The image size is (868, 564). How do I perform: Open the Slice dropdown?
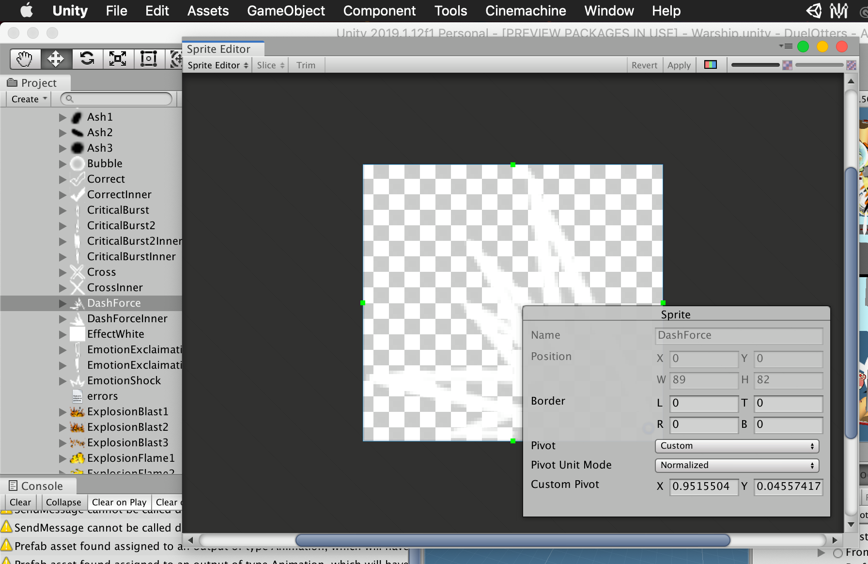[x=270, y=65]
